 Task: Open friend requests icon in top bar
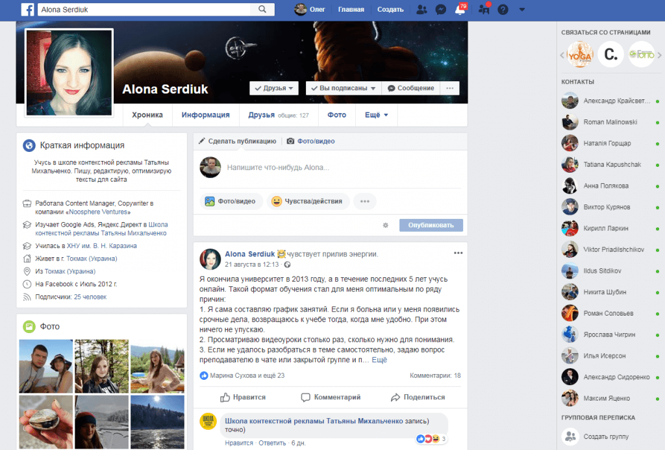421,9
